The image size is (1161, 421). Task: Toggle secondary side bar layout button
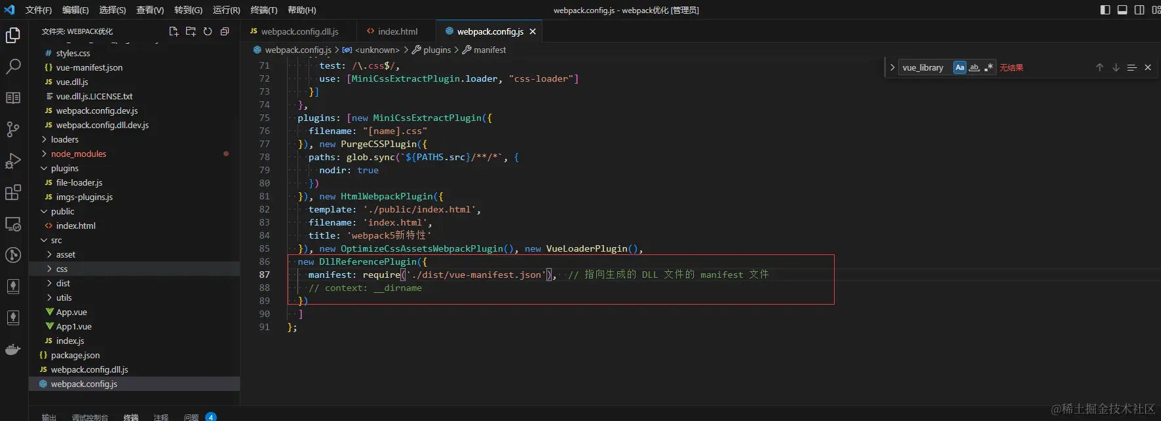point(1139,10)
